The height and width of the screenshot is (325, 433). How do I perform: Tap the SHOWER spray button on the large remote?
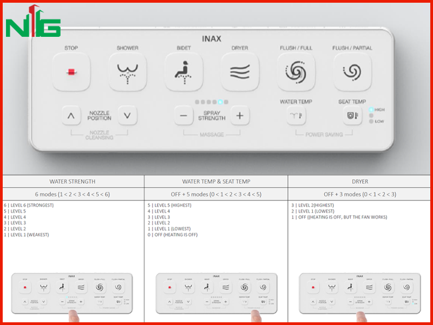(128, 72)
